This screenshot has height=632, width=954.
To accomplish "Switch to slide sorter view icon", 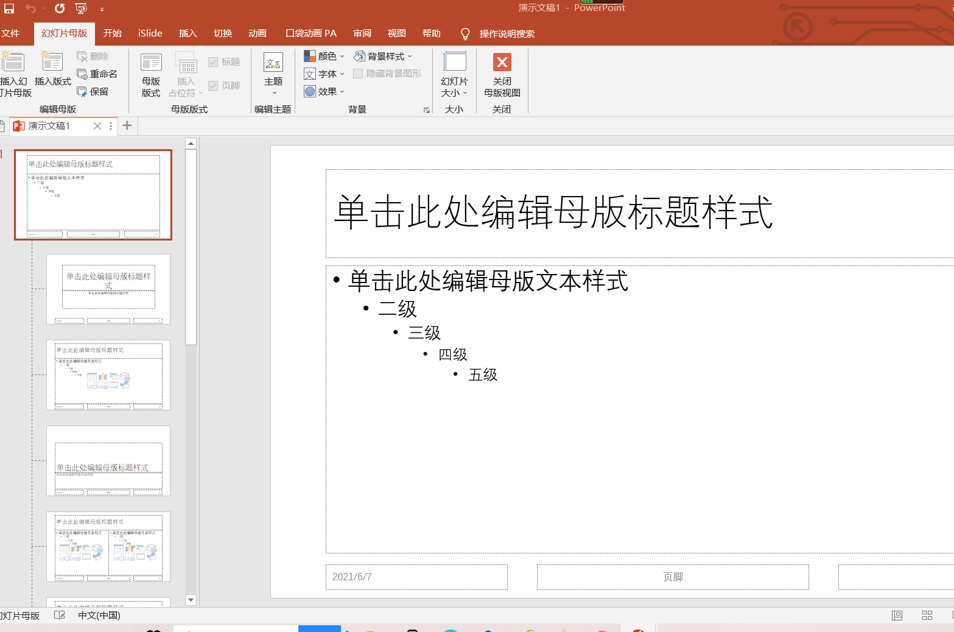I will [927, 616].
